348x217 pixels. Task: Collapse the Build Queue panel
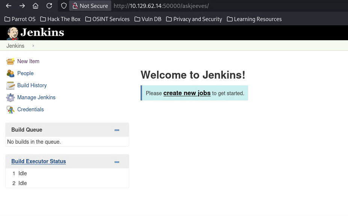(x=117, y=130)
